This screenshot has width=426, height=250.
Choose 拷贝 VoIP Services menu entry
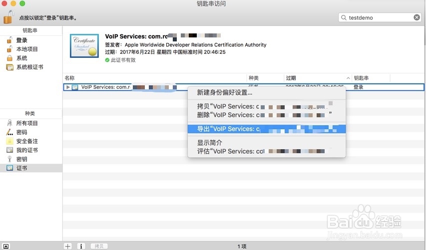(x=267, y=106)
